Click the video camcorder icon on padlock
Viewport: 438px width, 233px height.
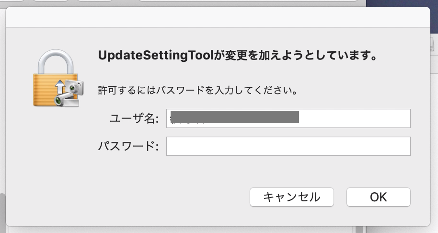pos(64,100)
